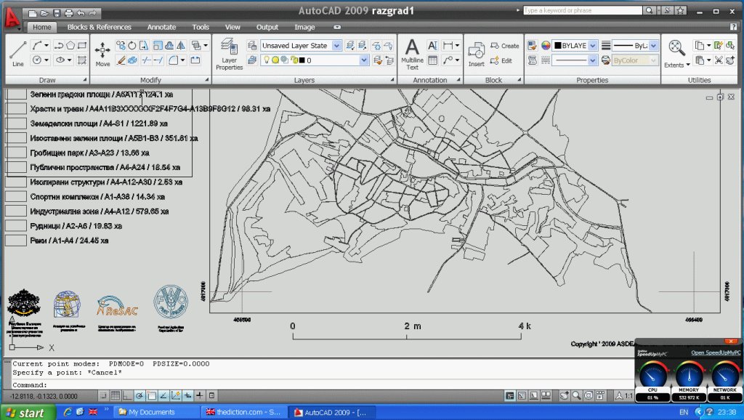Screen dimensions: 744x420
Task: Click the Save icon in quick access toolbar
Action: (57, 13)
